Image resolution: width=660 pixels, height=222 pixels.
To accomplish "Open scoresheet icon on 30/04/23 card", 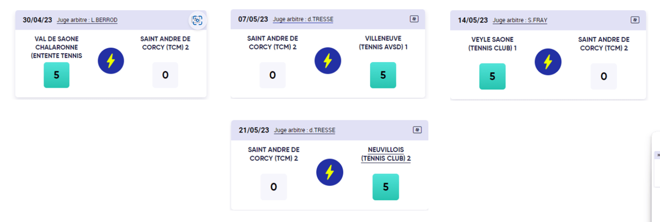I will [x=197, y=20].
